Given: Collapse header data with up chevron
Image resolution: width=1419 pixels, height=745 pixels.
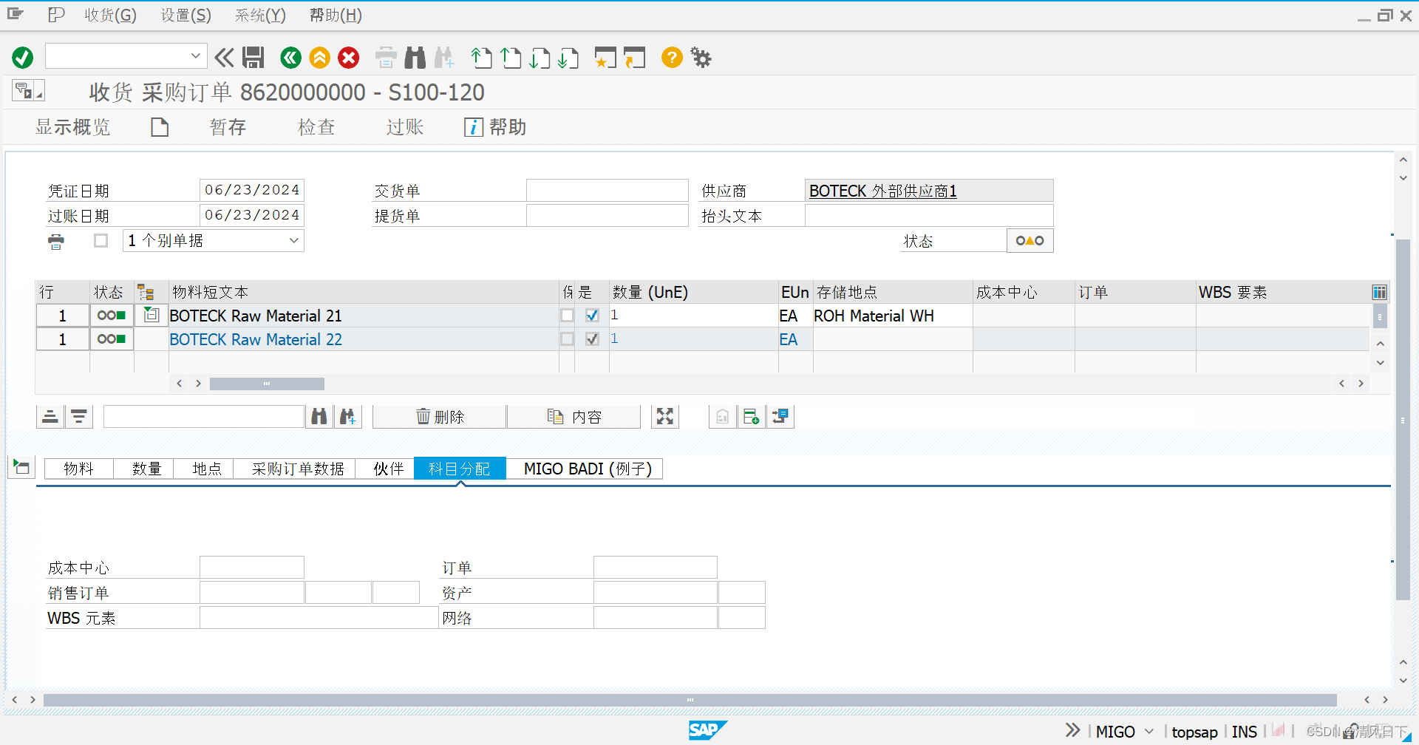Looking at the screenshot, I should [x=1403, y=160].
